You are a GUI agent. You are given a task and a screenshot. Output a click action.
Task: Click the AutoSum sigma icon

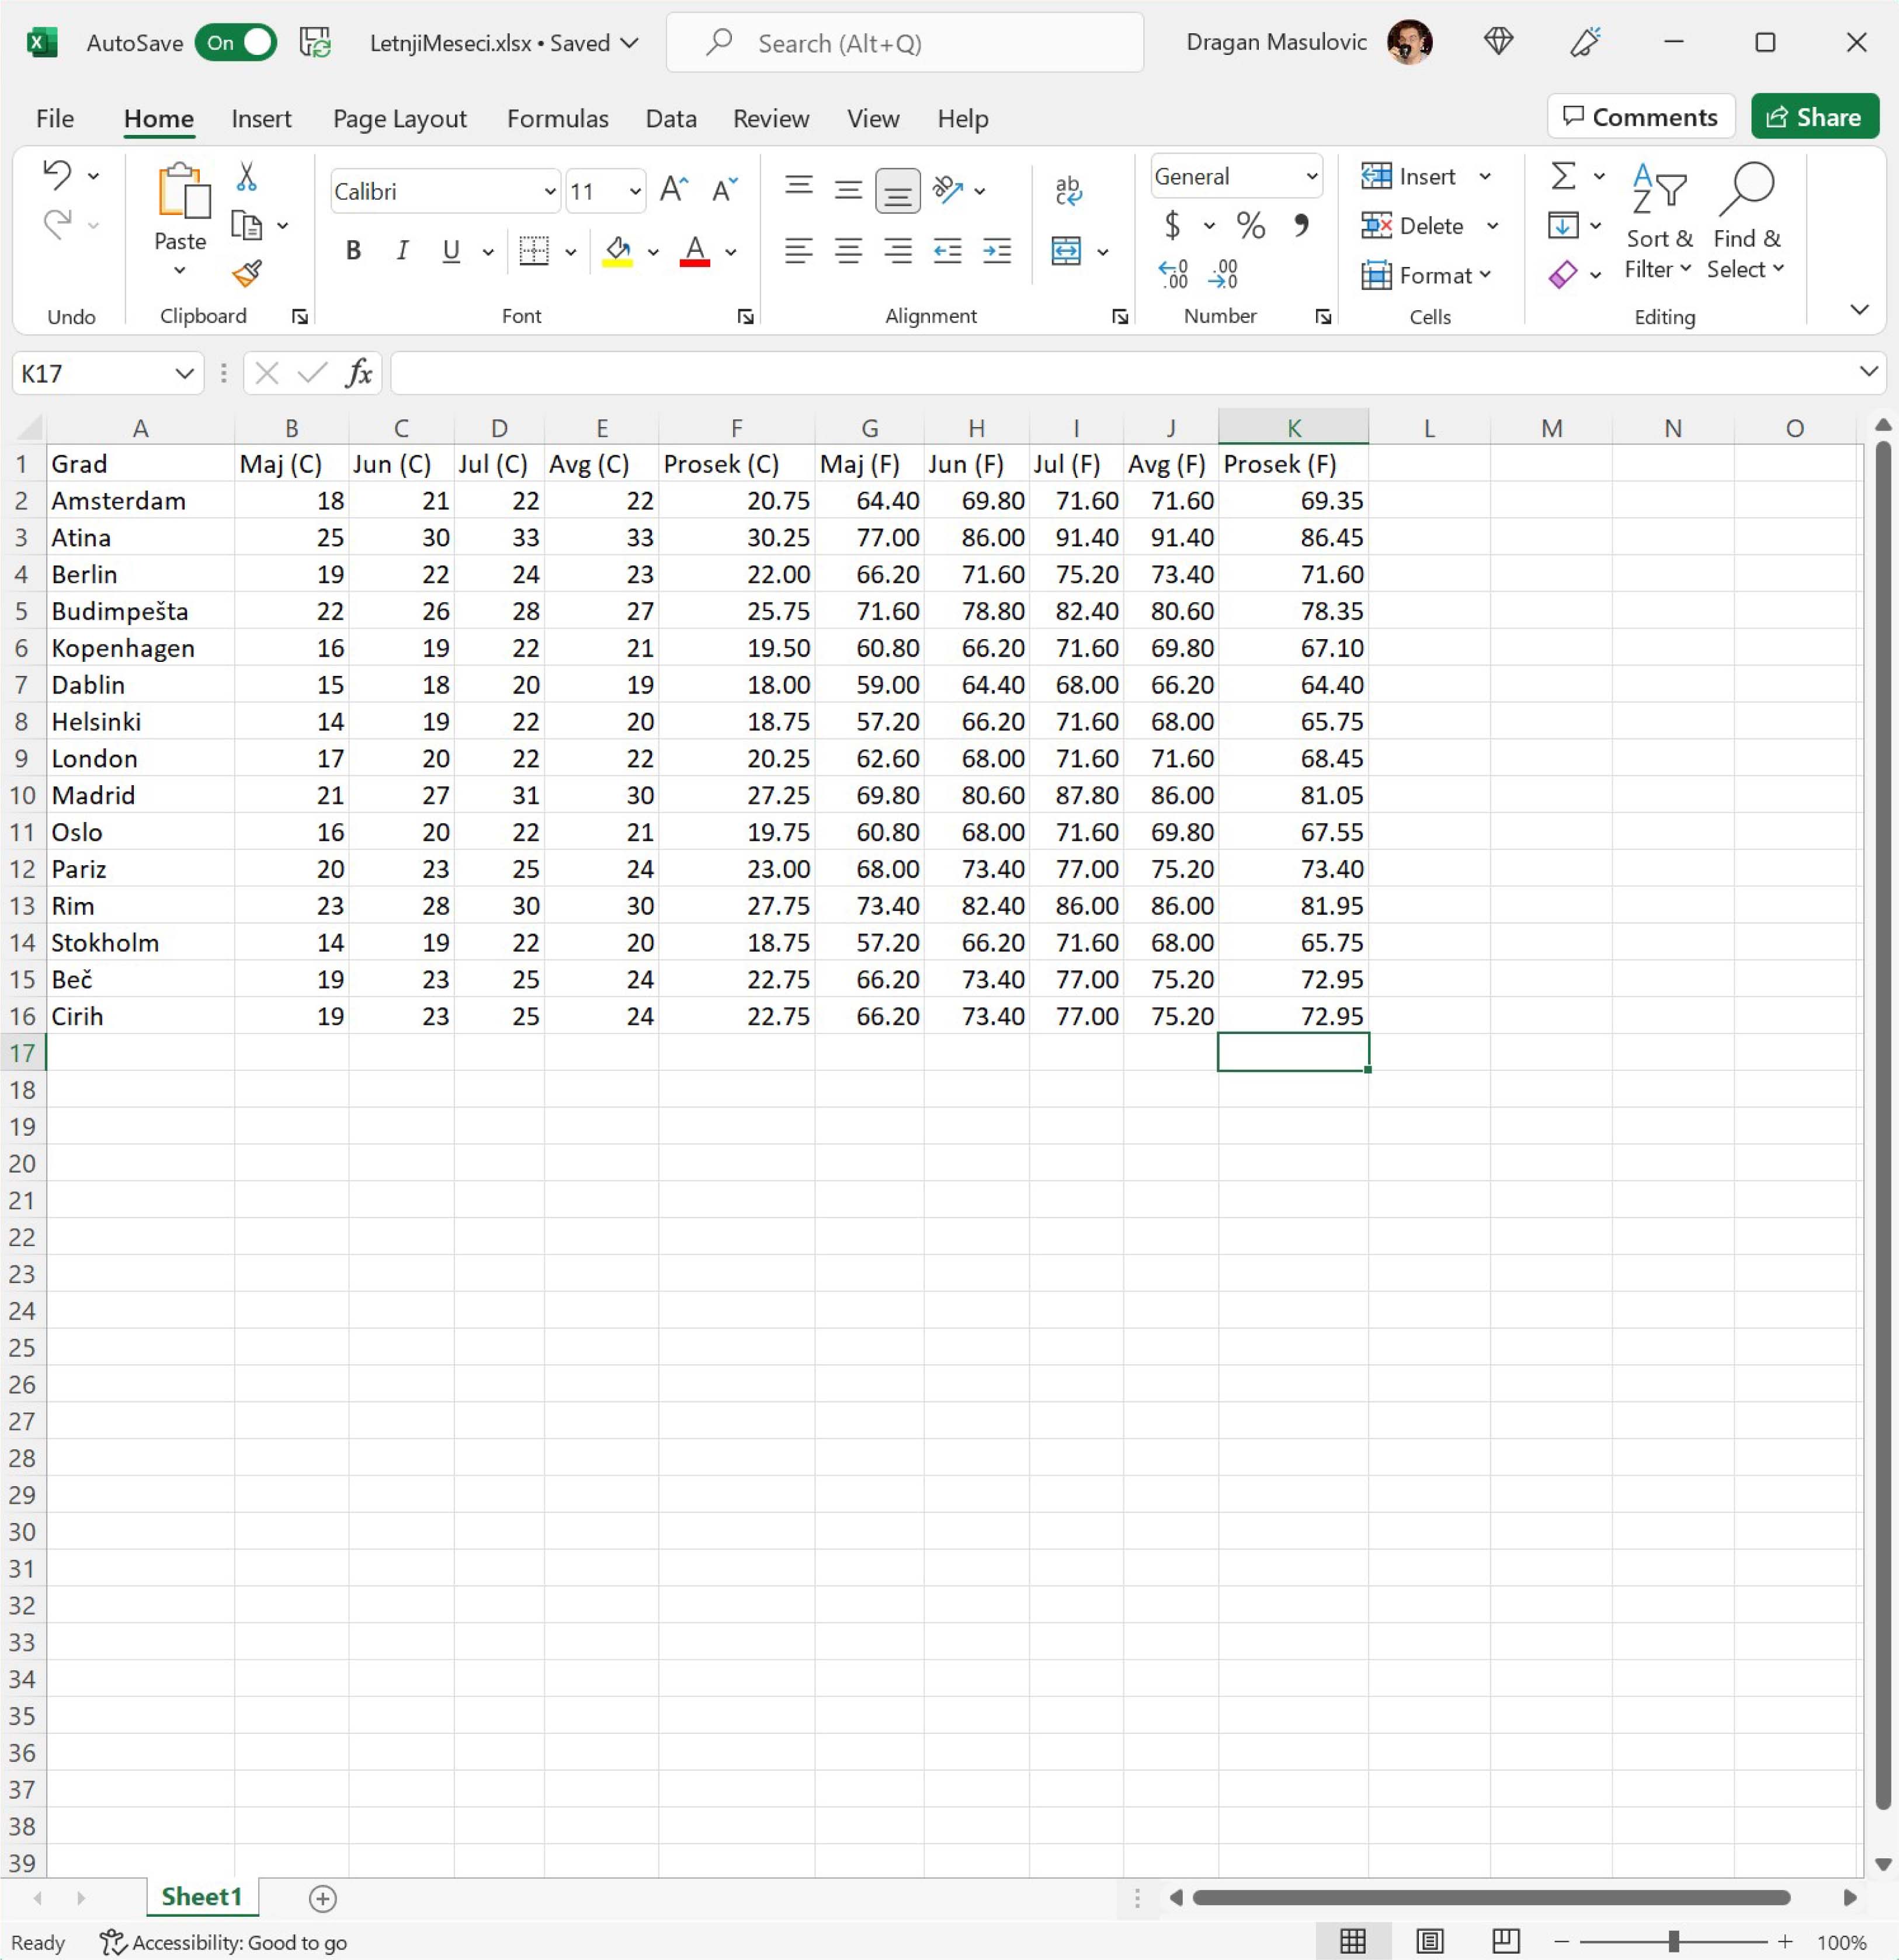click(x=1563, y=177)
